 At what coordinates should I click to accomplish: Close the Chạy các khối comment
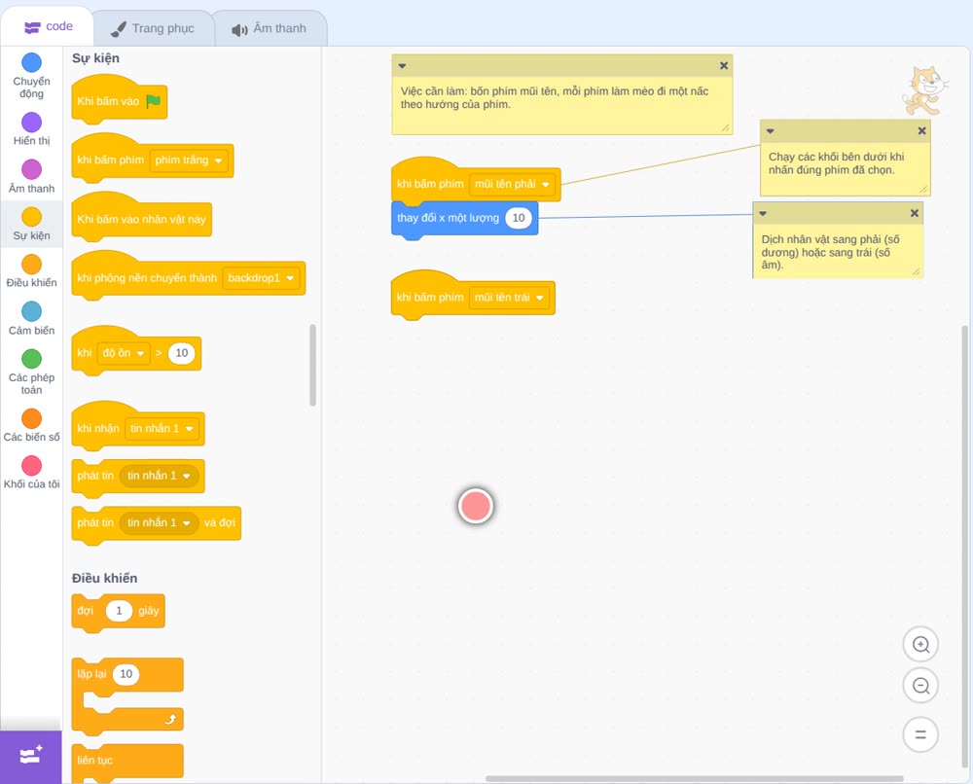click(921, 131)
